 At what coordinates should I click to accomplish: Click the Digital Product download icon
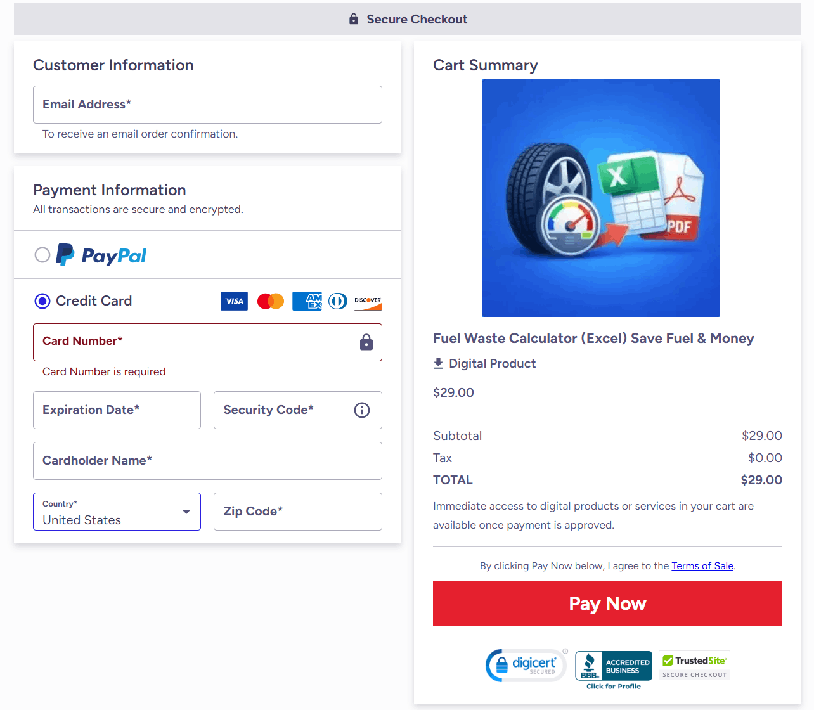click(x=438, y=363)
